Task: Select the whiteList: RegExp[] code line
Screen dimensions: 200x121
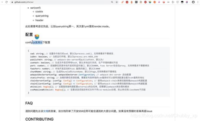Action: click(x=80, y=87)
